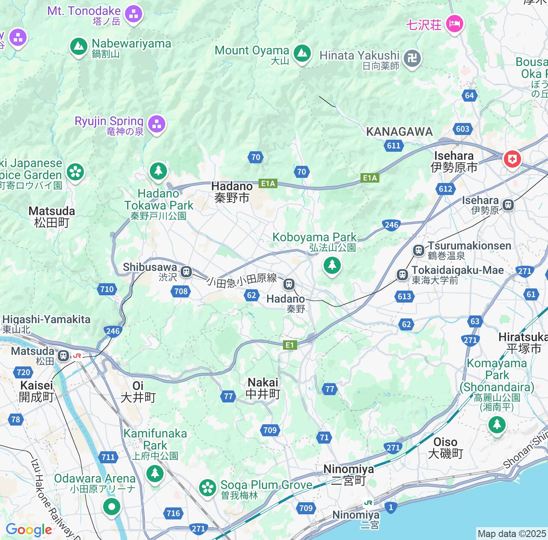Click the Kamifunaka Park tree marker
548x540 pixels.
coord(155,474)
